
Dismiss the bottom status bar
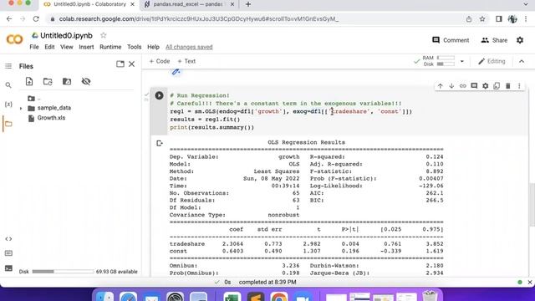coord(529,283)
